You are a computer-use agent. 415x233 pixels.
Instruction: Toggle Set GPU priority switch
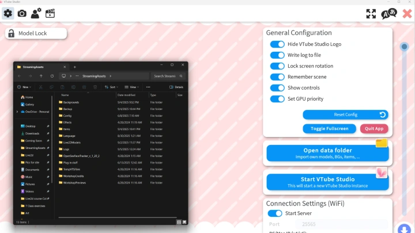[277, 99]
